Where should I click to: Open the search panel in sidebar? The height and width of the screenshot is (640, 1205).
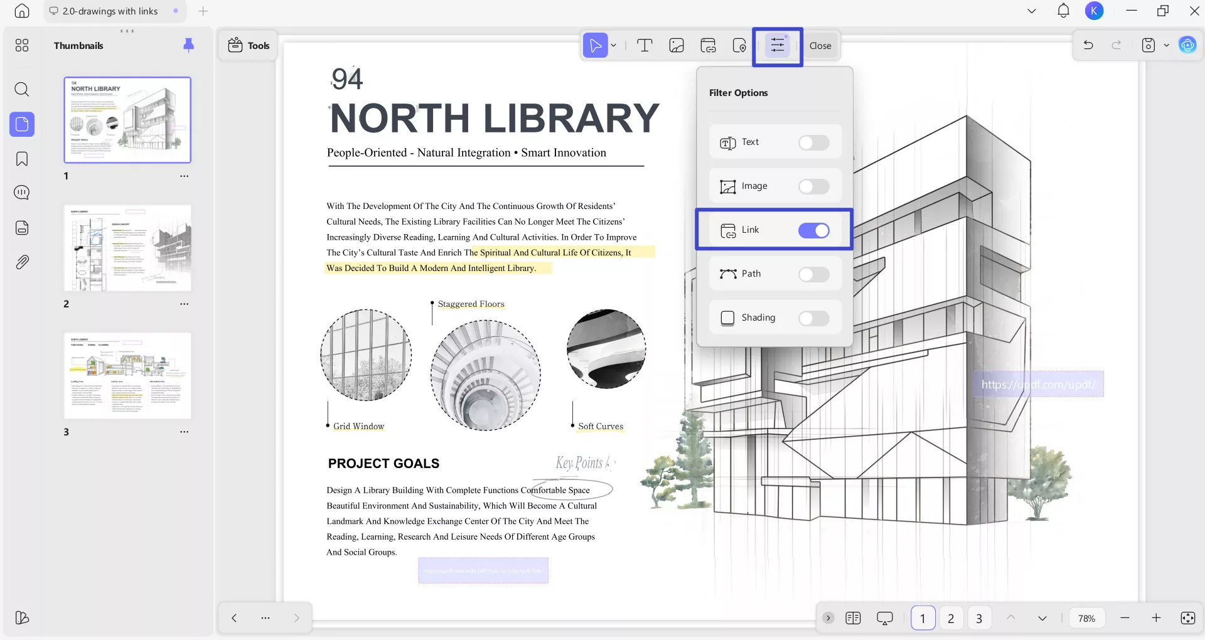click(22, 89)
